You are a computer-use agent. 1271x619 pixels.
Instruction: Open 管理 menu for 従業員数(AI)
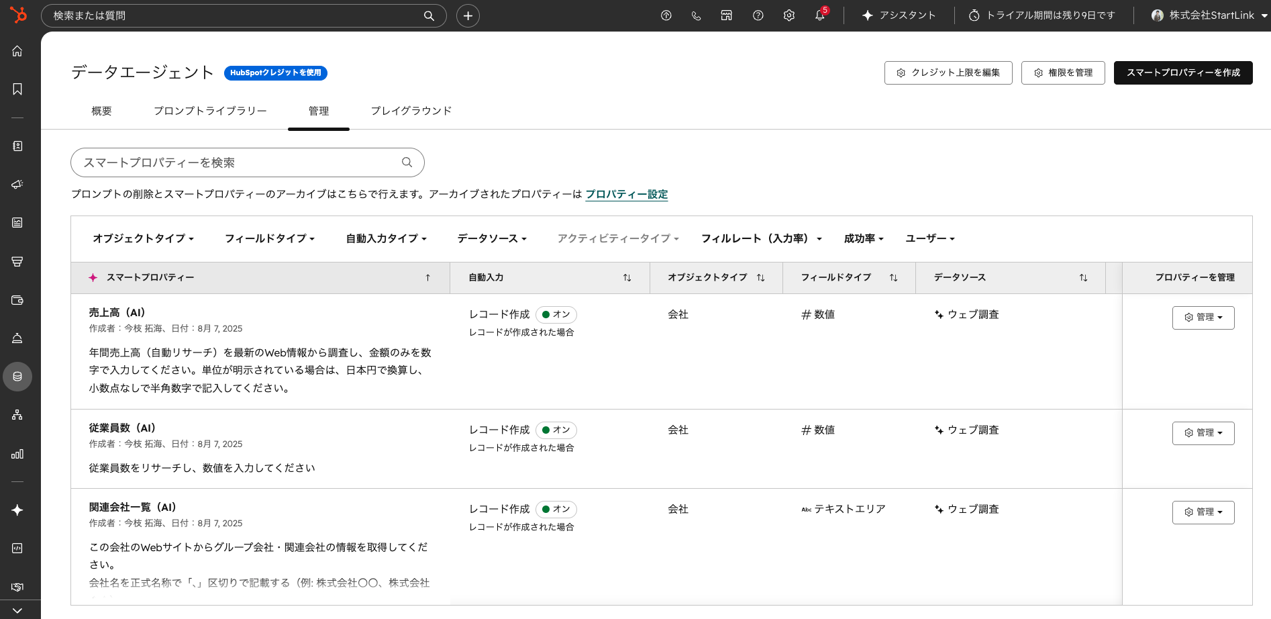pyautogui.click(x=1203, y=433)
